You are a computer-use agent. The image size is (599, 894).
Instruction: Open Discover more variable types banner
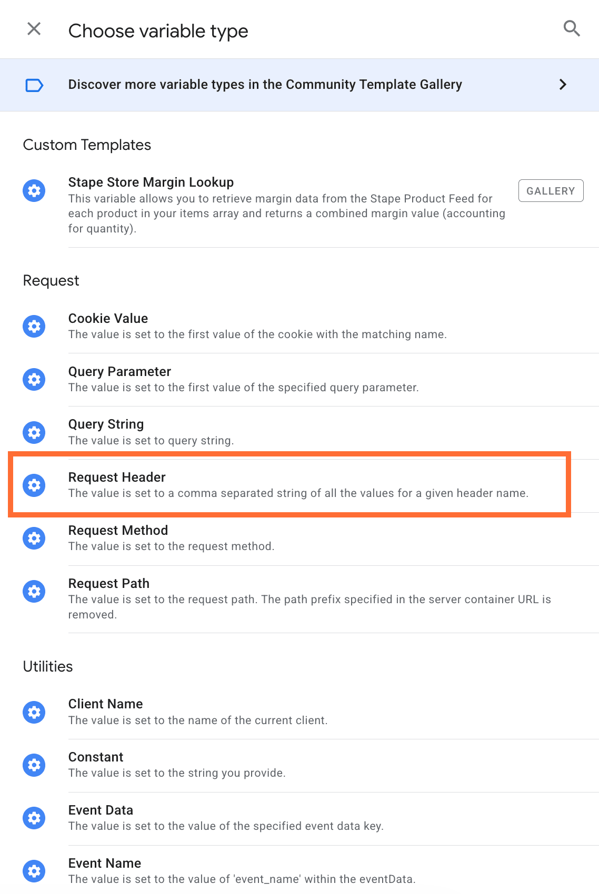299,85
